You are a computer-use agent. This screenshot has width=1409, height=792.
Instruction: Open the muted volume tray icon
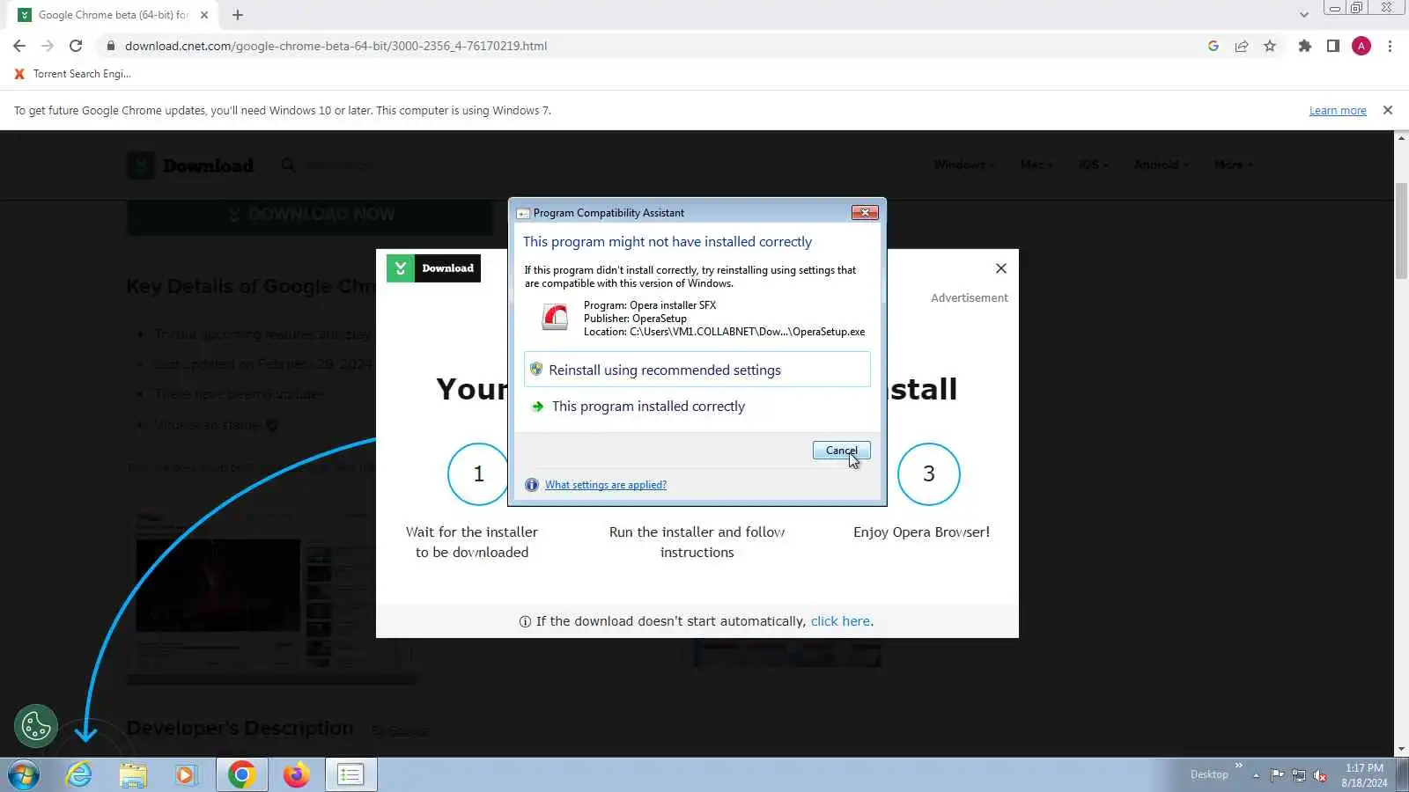point(1320,775)
